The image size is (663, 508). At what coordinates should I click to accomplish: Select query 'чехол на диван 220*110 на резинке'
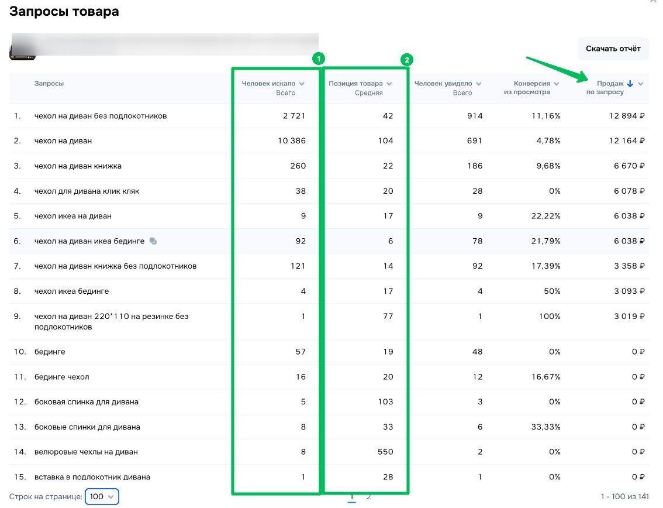(111, 321)
